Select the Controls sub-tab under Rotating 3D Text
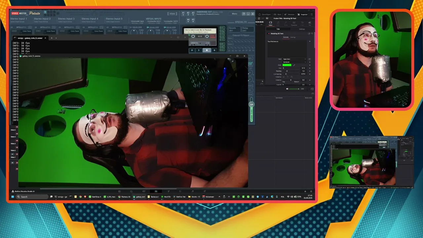Viewport: 423px width, 238px height. pyautogui.click(x=286, y=37)
